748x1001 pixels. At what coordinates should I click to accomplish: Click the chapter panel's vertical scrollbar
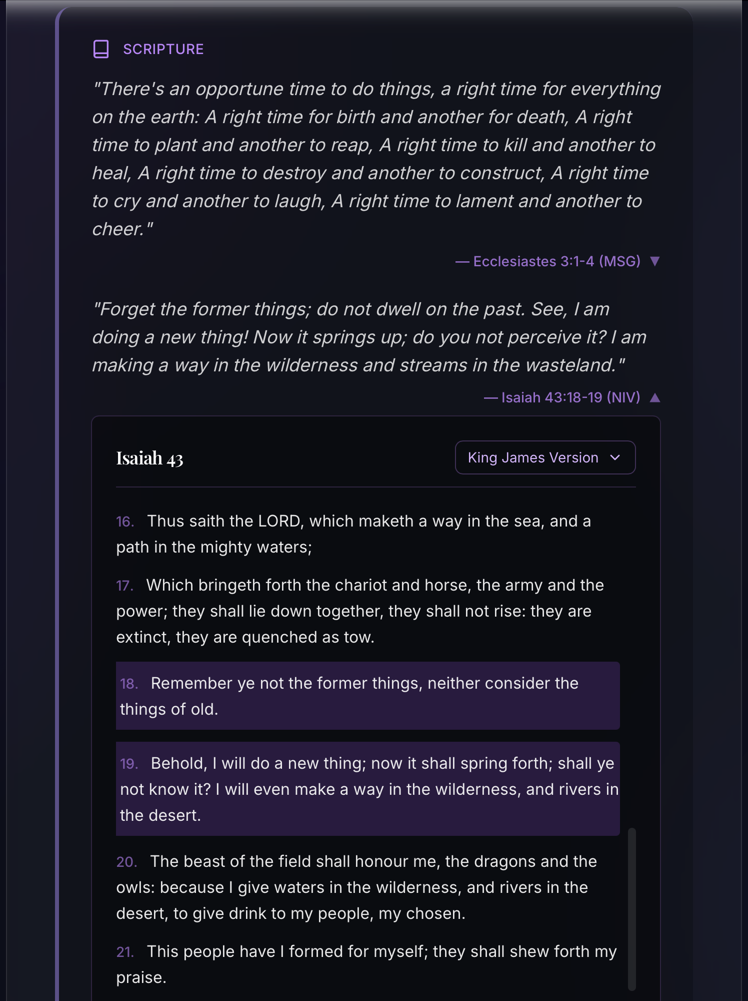632,909
